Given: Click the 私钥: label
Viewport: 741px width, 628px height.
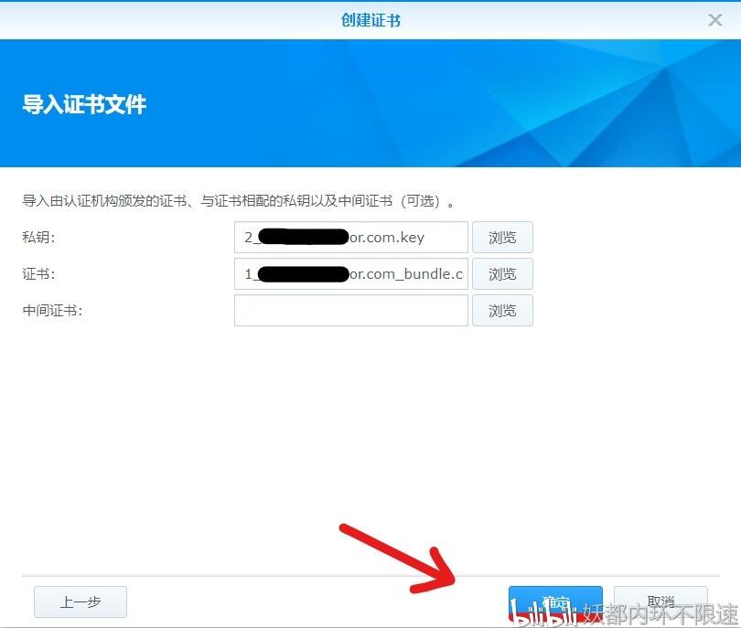Looking at the screenshot, I should (38, 237).
